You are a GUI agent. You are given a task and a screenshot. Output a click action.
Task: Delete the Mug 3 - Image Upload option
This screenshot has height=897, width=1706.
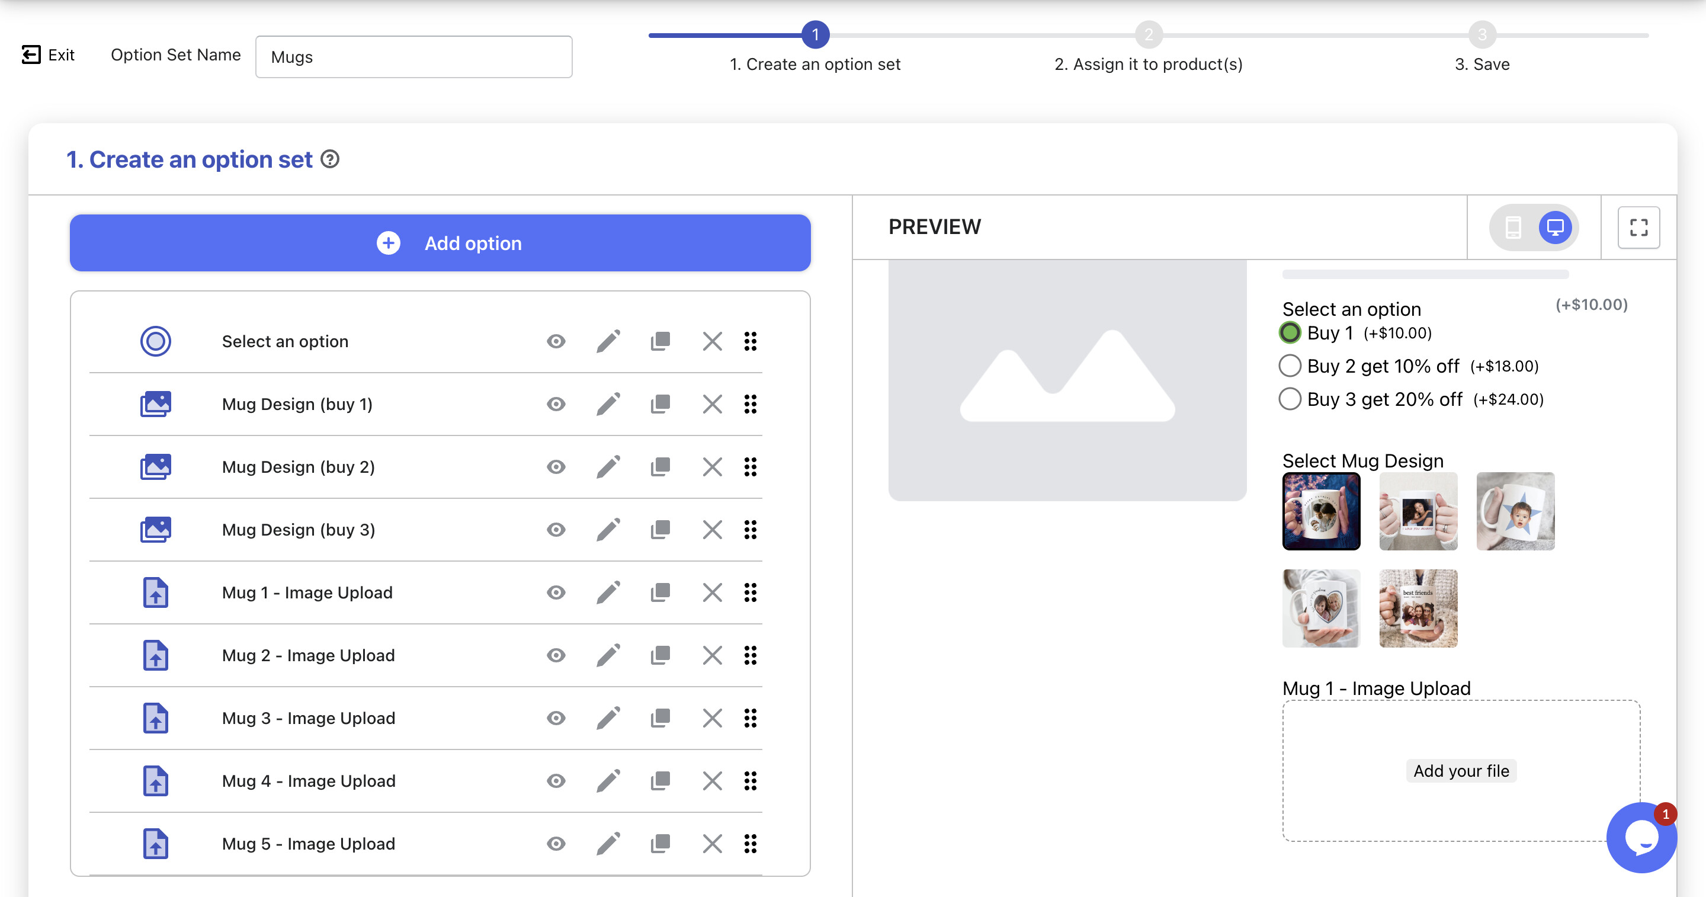tap(712, 718)
